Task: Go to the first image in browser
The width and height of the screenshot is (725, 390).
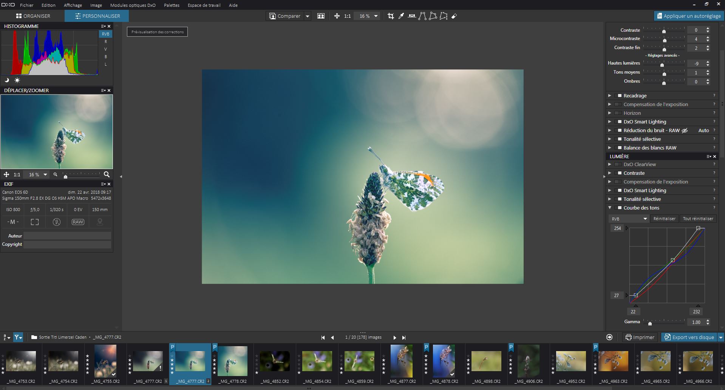Action: [323, 338]
